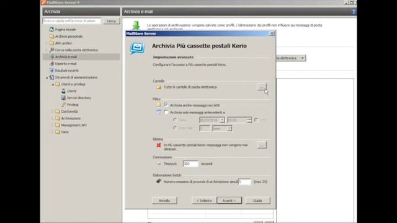Toggle the UTC checkbox
This screenshot has height=223, width=397.
click(256, 120)
